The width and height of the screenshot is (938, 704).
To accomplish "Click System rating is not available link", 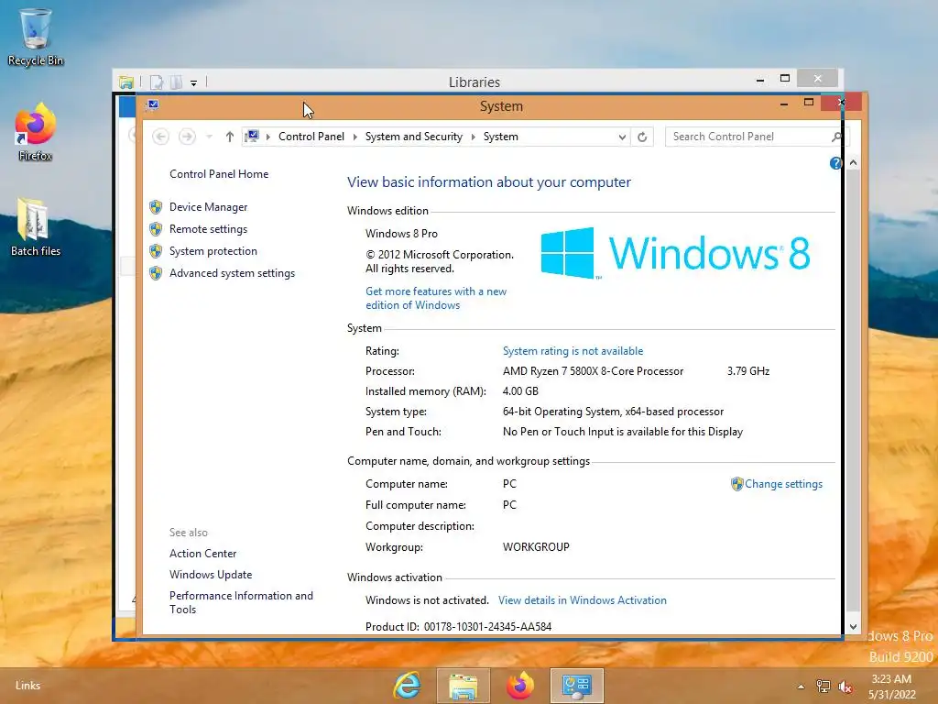I will point(573,351).
